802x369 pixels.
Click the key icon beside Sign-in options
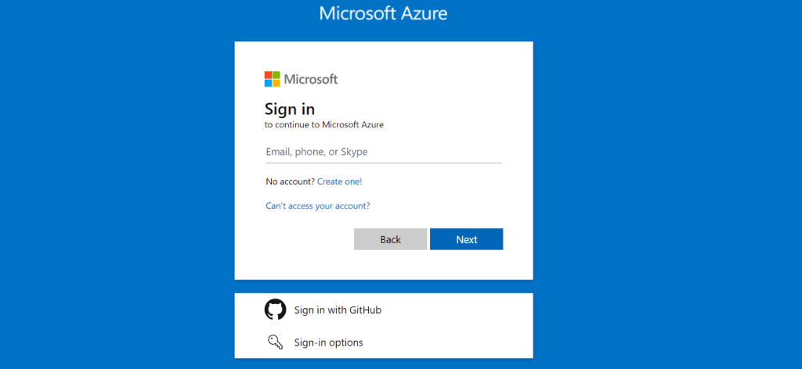[275, 342]
